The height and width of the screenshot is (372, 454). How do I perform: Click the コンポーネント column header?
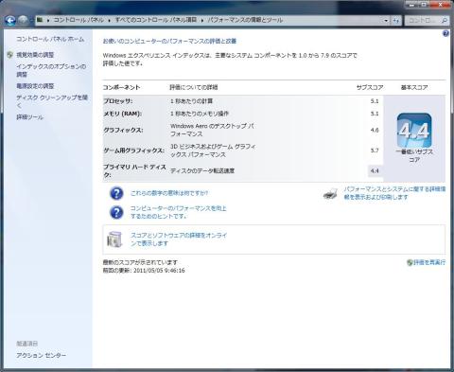(121, 87)
